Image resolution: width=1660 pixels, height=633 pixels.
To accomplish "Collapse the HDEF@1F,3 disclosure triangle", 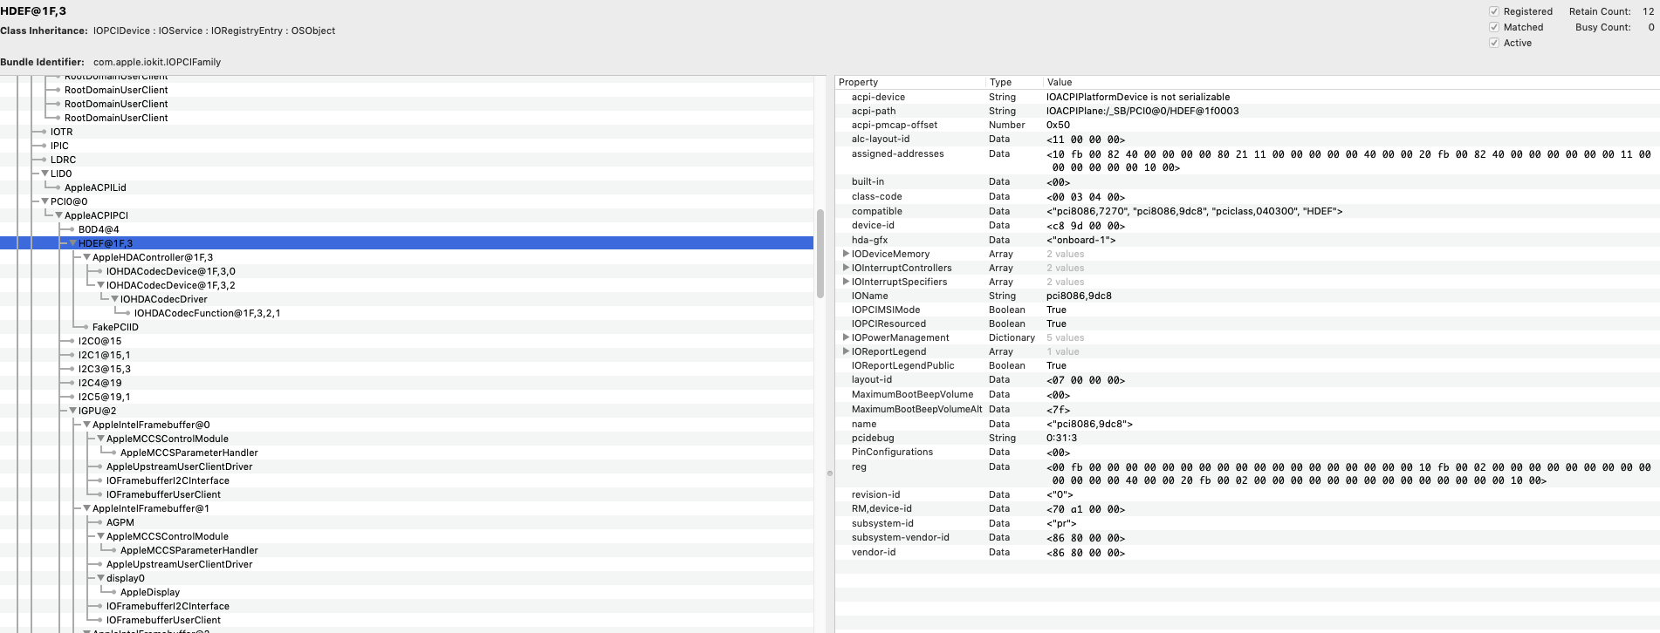I will tap(73, 243).
